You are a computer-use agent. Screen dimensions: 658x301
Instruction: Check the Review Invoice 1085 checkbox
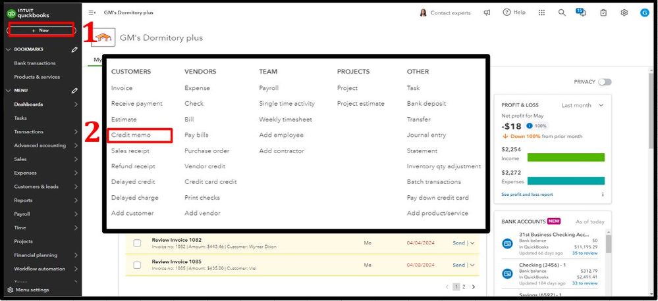(137, 265)
